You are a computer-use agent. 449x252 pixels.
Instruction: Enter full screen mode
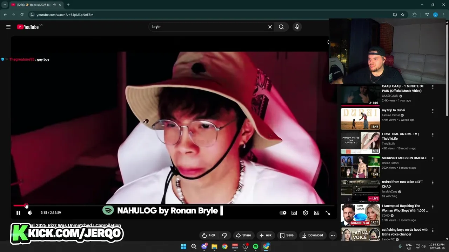point(328,213)
